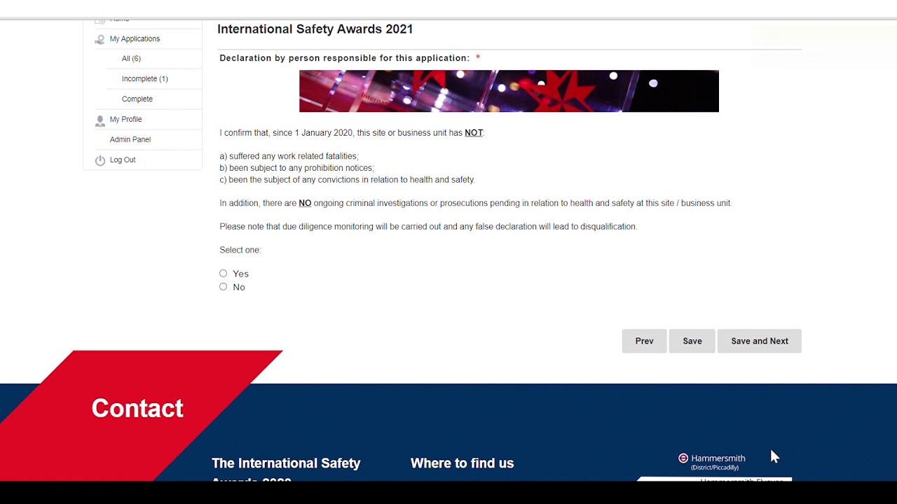Click 'suffered any work related fatalities' line
The height and width of the screenshot is (504, 897).
(289, 156)
